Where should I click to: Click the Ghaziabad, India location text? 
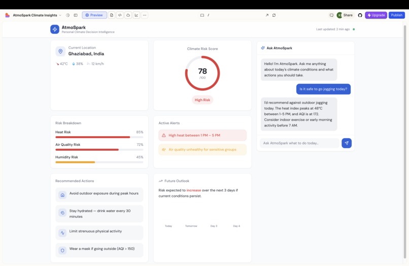click(86, 54)
